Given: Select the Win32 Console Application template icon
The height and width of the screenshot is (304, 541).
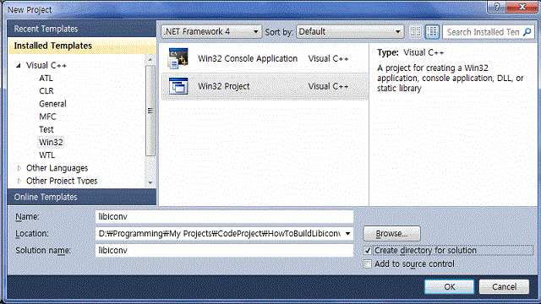Looking at the screenshot, I should point(178,58).
